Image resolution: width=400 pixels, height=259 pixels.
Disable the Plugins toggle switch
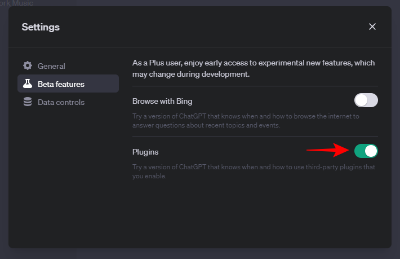[x=366, y=151]
